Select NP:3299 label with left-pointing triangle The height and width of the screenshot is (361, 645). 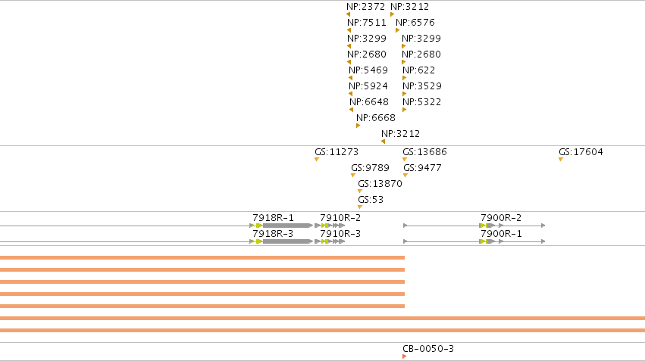tap(367, 39)
